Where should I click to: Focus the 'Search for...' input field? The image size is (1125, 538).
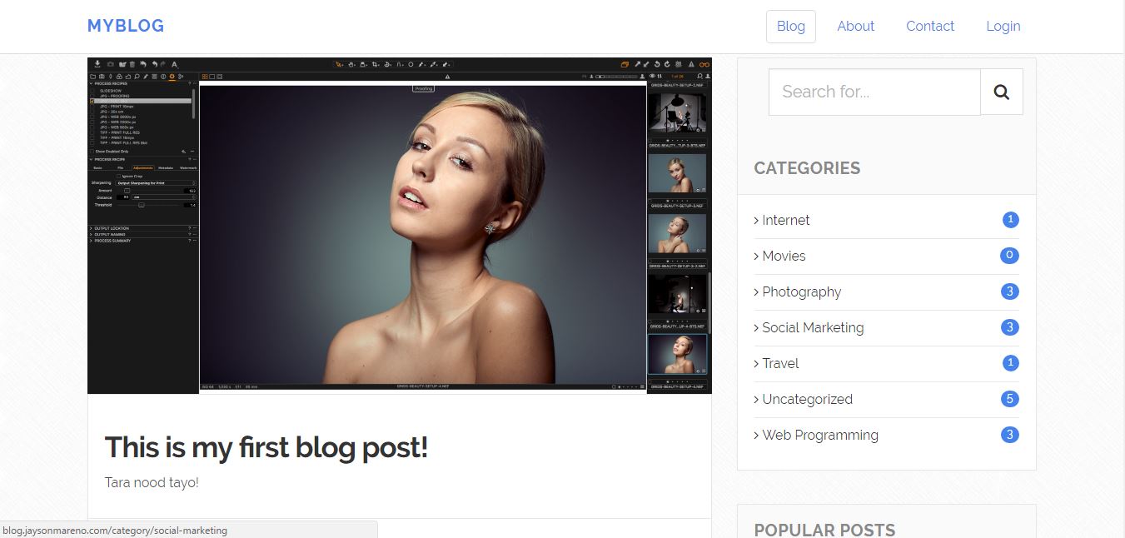pos(874,92)
